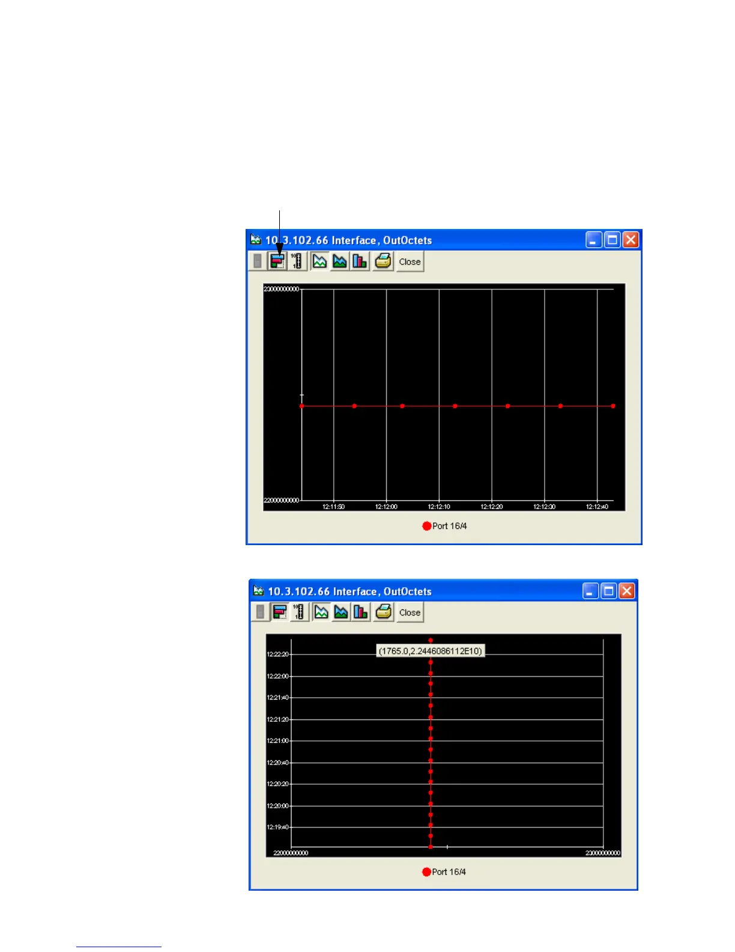Click the gray stop icon in upper graph window

point(258,261)
